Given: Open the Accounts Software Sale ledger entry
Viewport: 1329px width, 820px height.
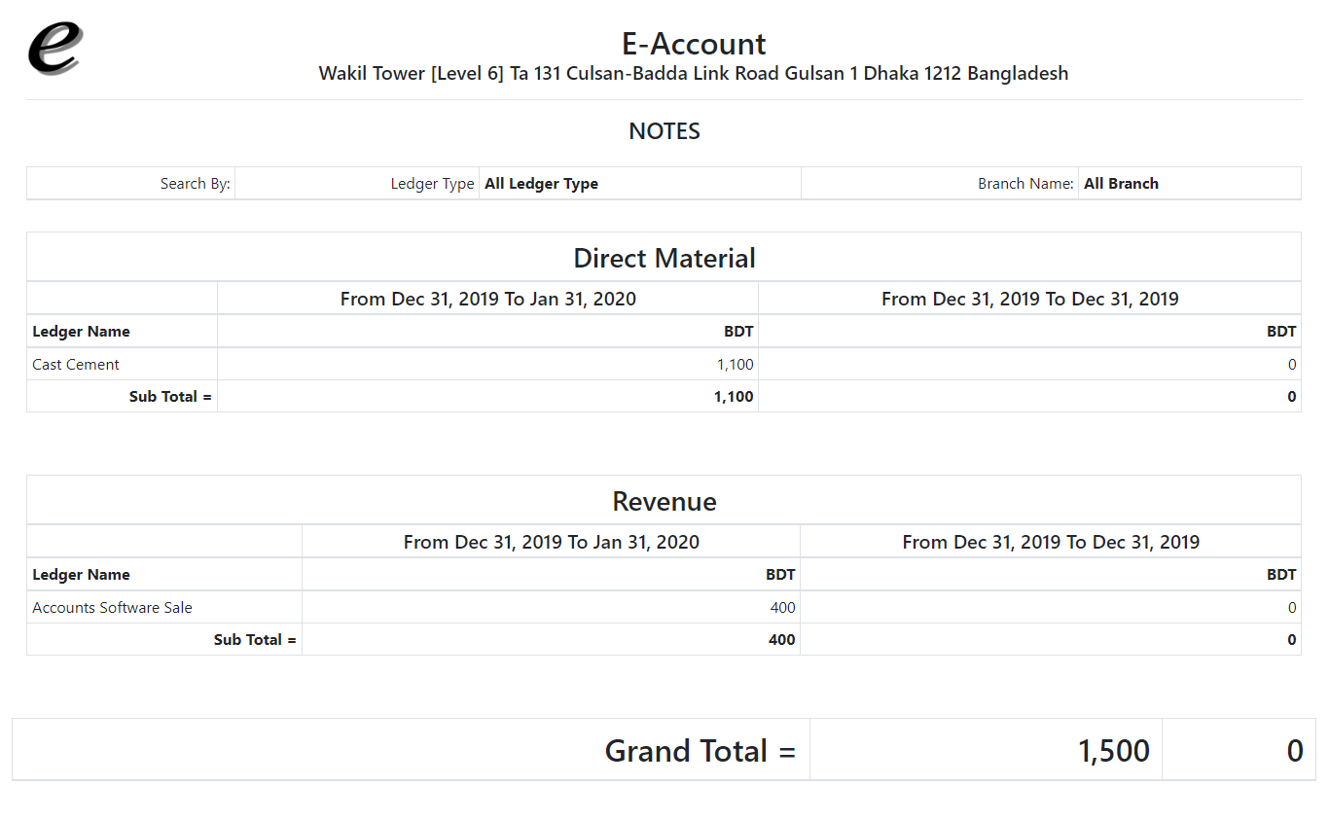Looking at the screenshot, I should tap(112, 608).
